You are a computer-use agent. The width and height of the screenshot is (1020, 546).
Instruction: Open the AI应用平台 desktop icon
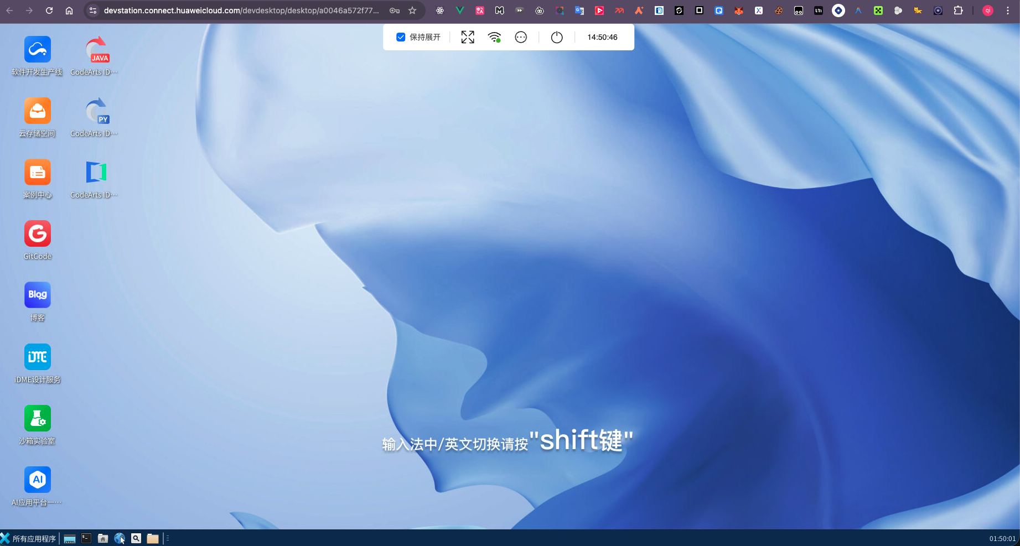(37, 480)
